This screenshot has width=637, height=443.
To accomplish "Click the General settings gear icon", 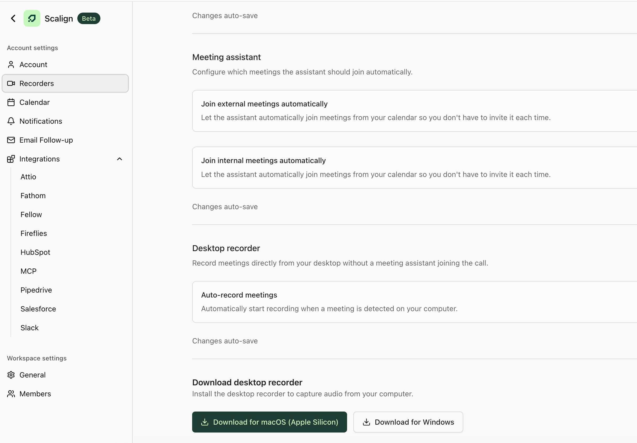I will (11, 375).
